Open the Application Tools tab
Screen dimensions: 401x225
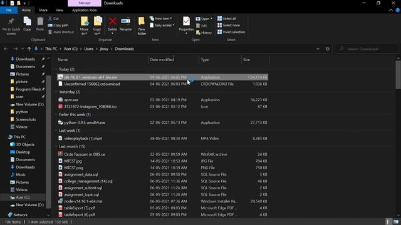pyautogui.click(x=84, y=10)
